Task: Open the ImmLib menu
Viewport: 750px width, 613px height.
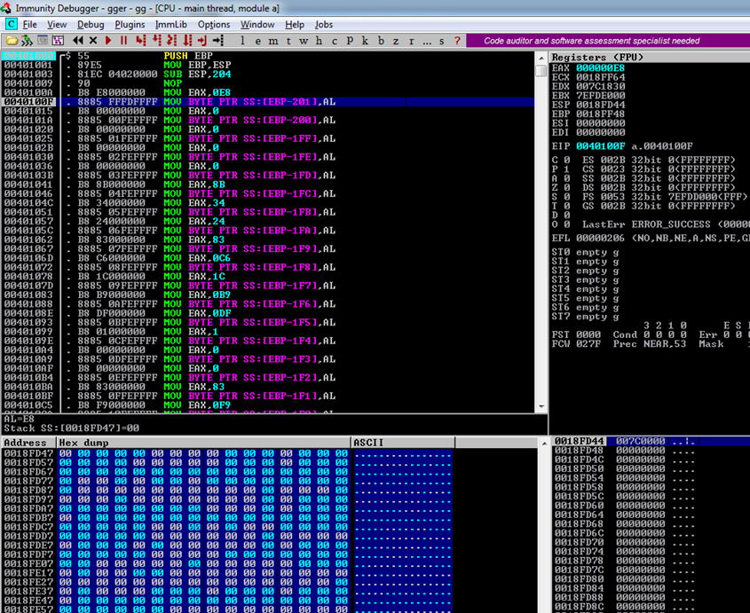Action: [x=170, y=24]
